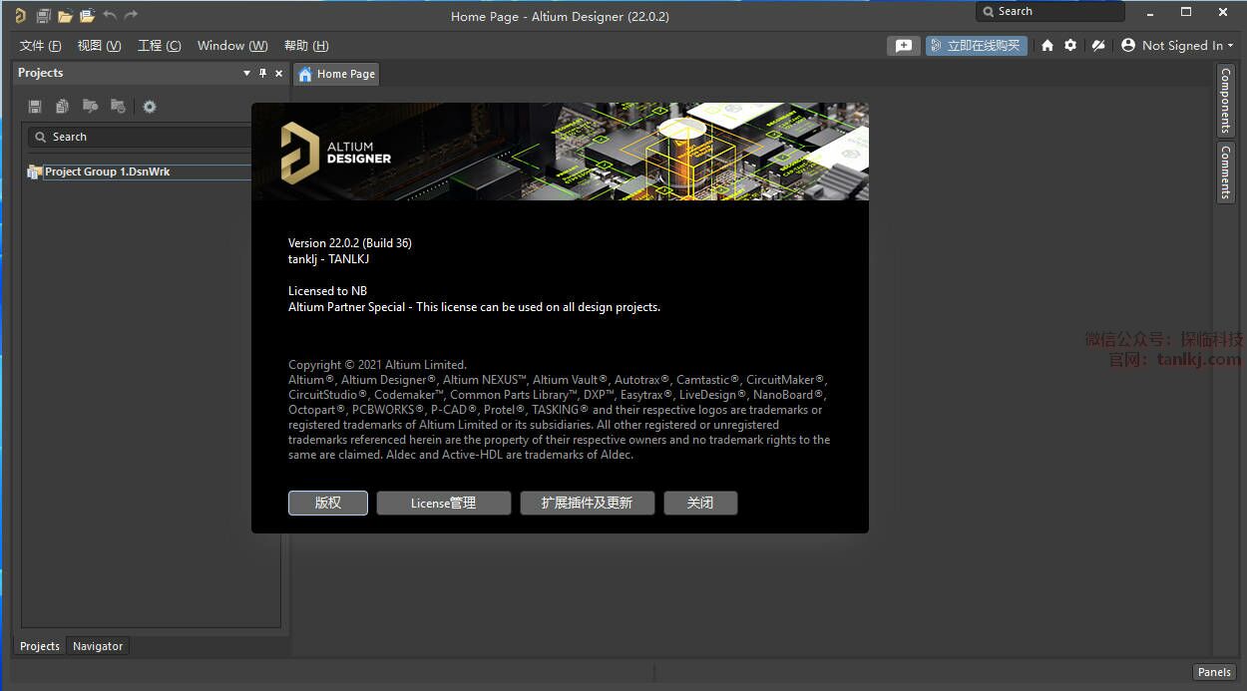The image size is (1247, 691).
Task: Click the 关闭 button to close dialog
Action: pos(700,503)
